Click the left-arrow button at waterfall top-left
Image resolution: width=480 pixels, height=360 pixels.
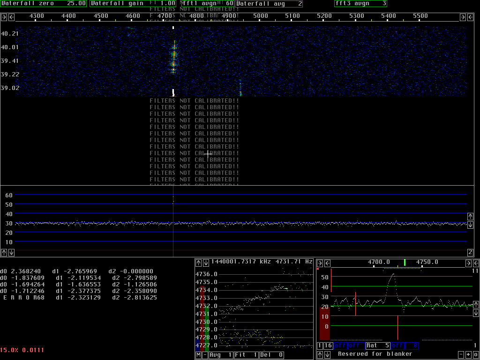[11, 17]
